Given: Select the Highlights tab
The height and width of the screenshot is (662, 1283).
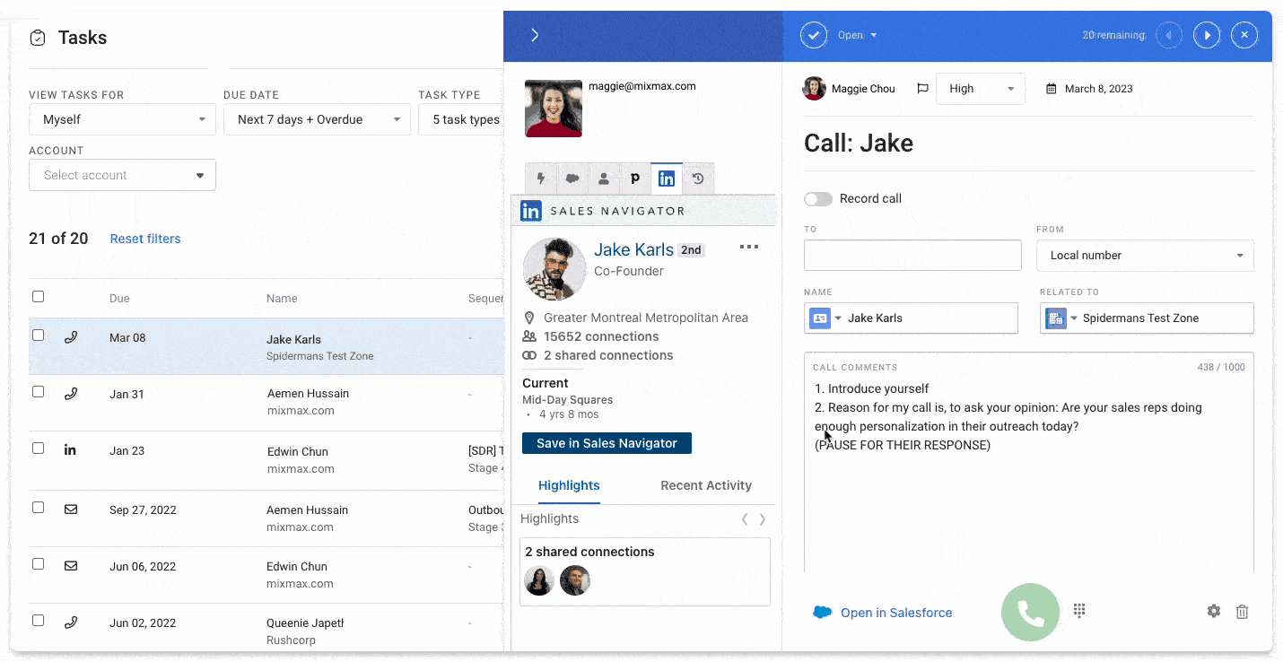Looking at the screenshot, I should point(569,485).
